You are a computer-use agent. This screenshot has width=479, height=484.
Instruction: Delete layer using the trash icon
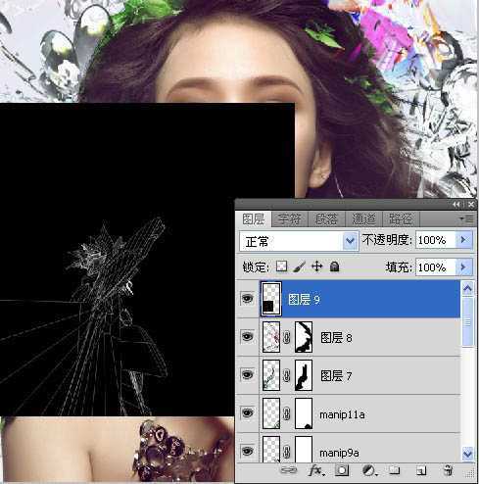coord(448,470)
